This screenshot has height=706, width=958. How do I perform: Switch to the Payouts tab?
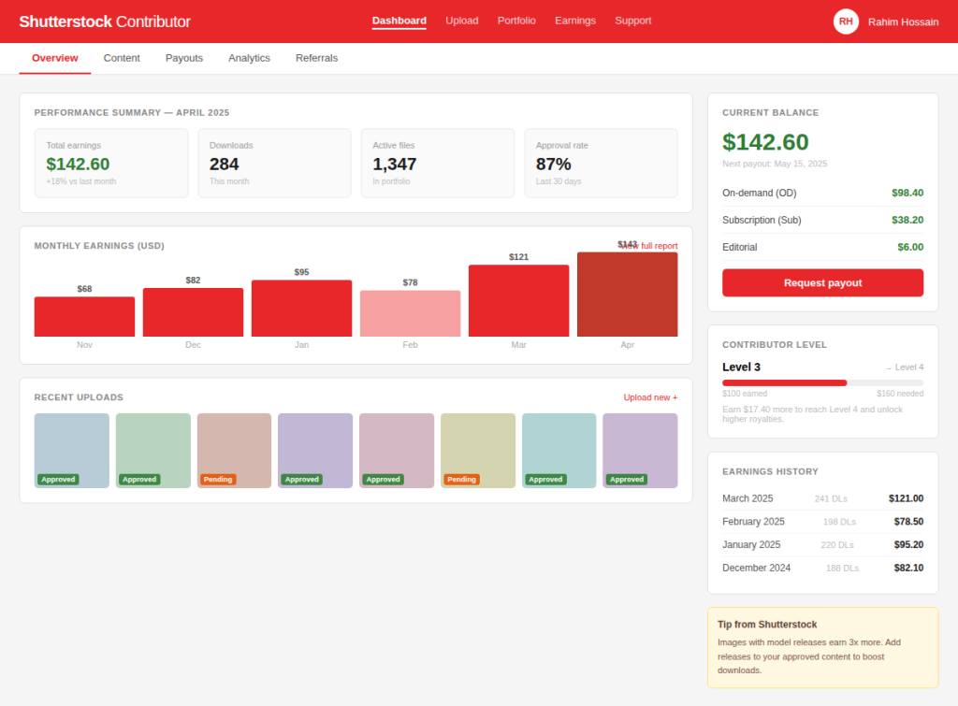184,58
